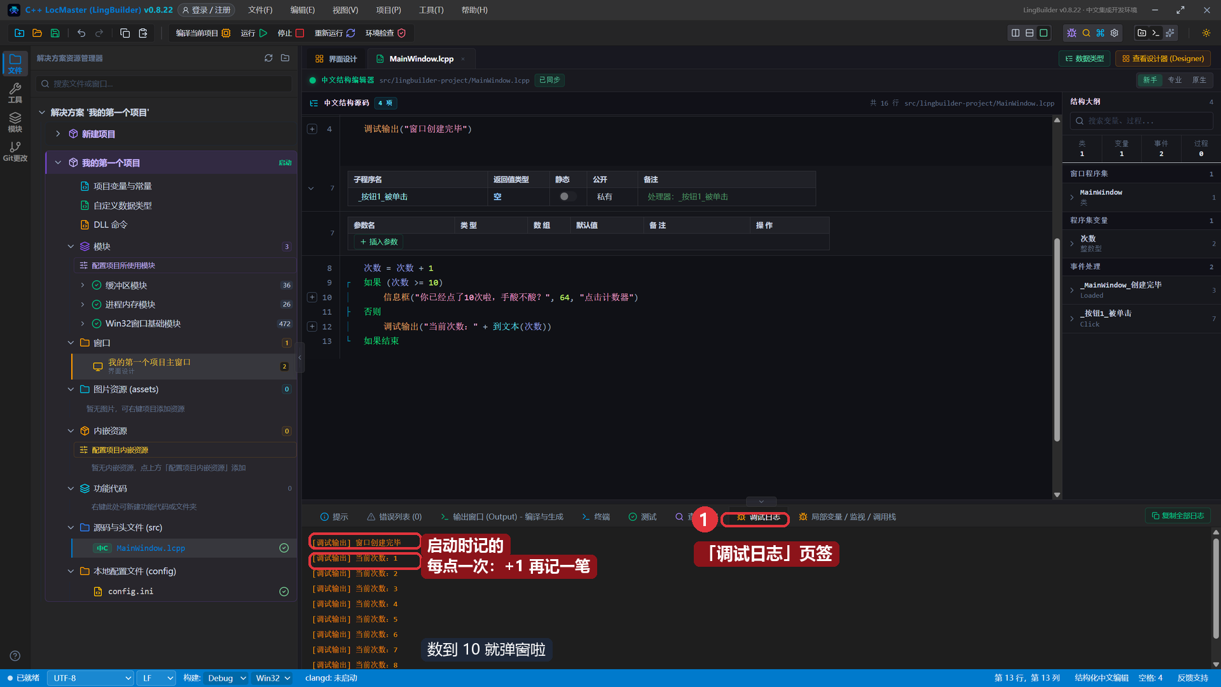1221x687 pixels.
Task: Click the blue command key icon
Action: pyautogui.click(x=1100, y=33)
